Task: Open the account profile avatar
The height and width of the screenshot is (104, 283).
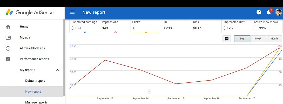Action: pos(279,12)
